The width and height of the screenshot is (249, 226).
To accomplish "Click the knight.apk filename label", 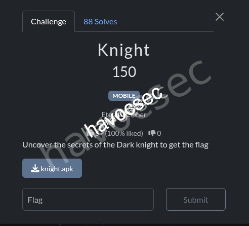I will (57, 169).
